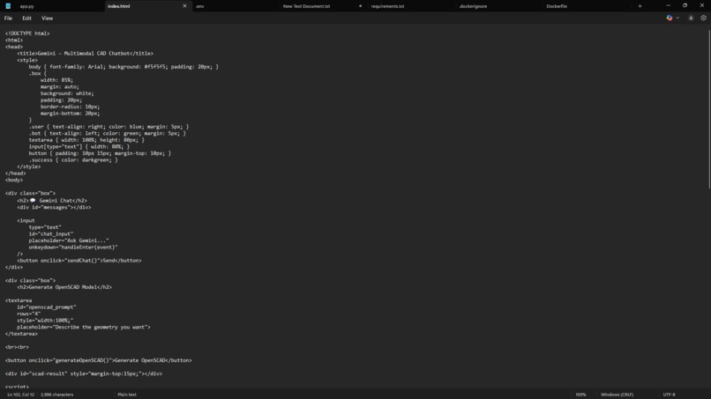711x399 pixels.
Task: Click the placeholder="Ask Gemini..." line
Action: (69, 240)
